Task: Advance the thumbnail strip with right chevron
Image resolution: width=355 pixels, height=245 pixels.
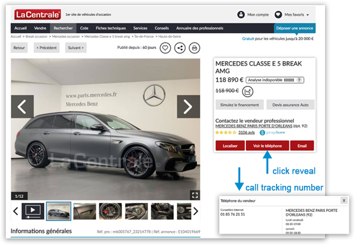Action: click(x=196, y=211)
